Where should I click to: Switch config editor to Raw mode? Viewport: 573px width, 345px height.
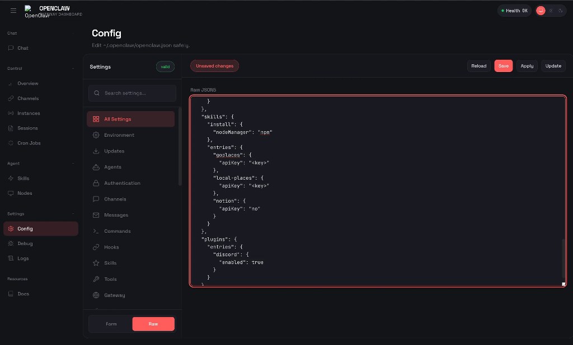click(153, 324)
